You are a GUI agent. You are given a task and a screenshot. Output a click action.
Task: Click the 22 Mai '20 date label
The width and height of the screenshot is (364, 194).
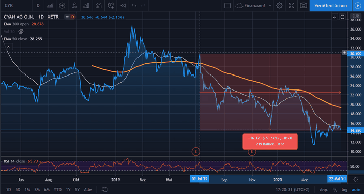pos(337,179)
